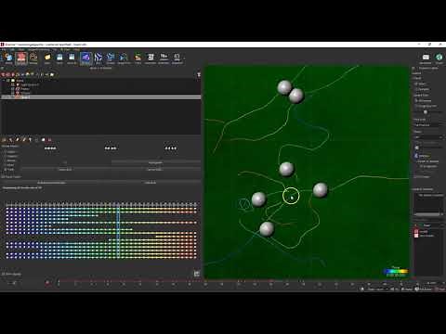Move the small slider in the right settings panel
446x334 pixels.
click(x=426, y=112)
